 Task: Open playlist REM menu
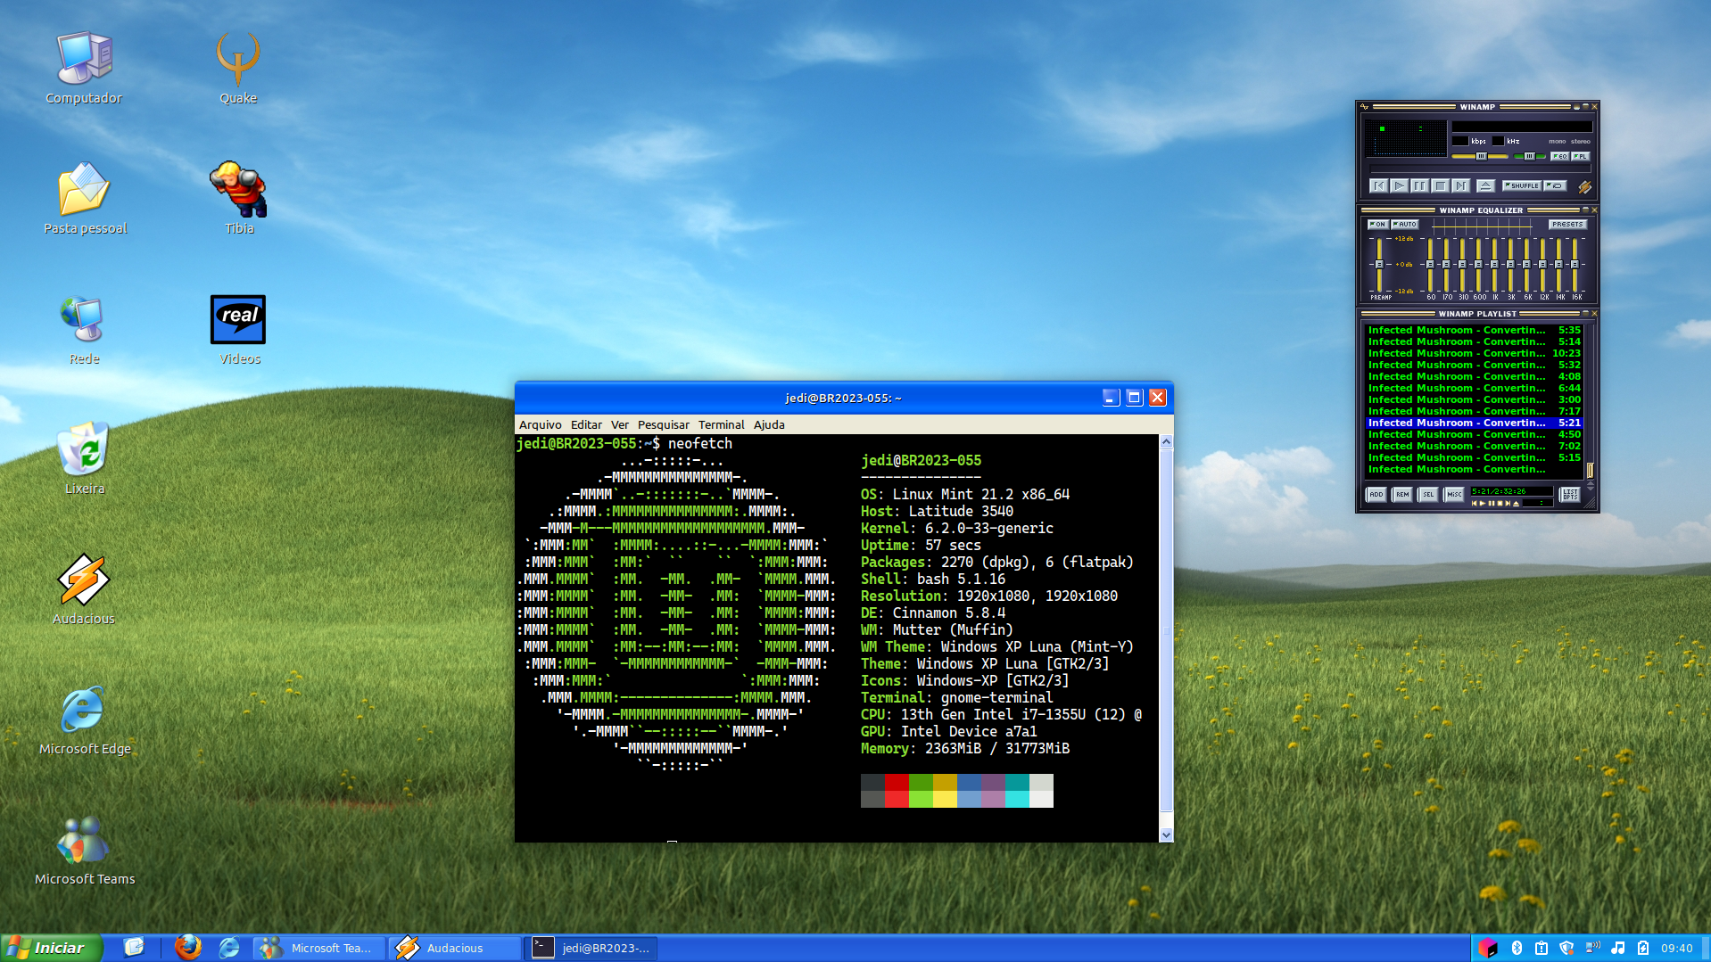point(1401,494)
